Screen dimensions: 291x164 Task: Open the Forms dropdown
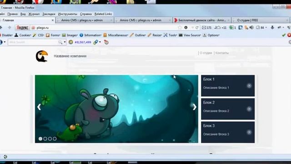click(53, 35)
